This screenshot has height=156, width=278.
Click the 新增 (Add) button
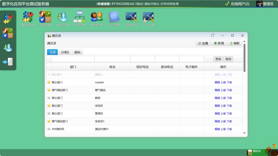[x=219, y=43]
